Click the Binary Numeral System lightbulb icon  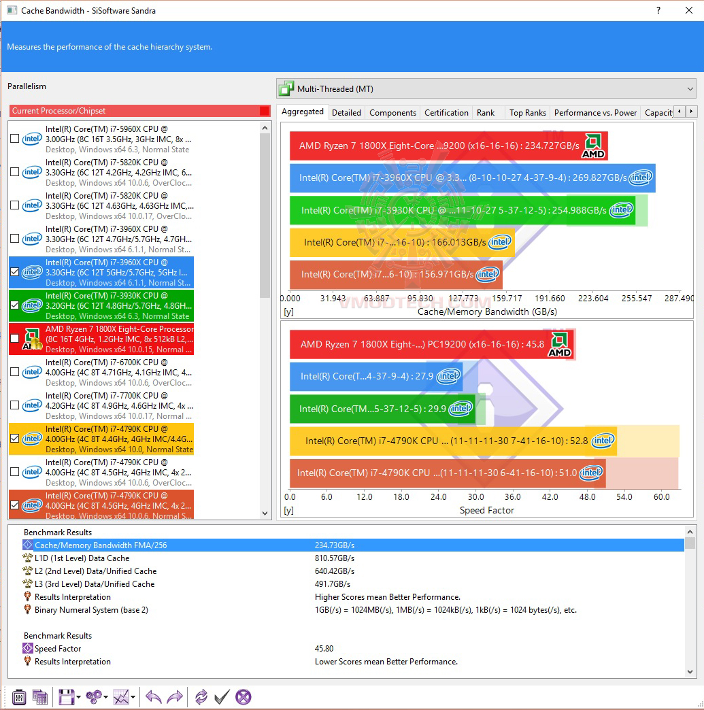pos(28,609)
